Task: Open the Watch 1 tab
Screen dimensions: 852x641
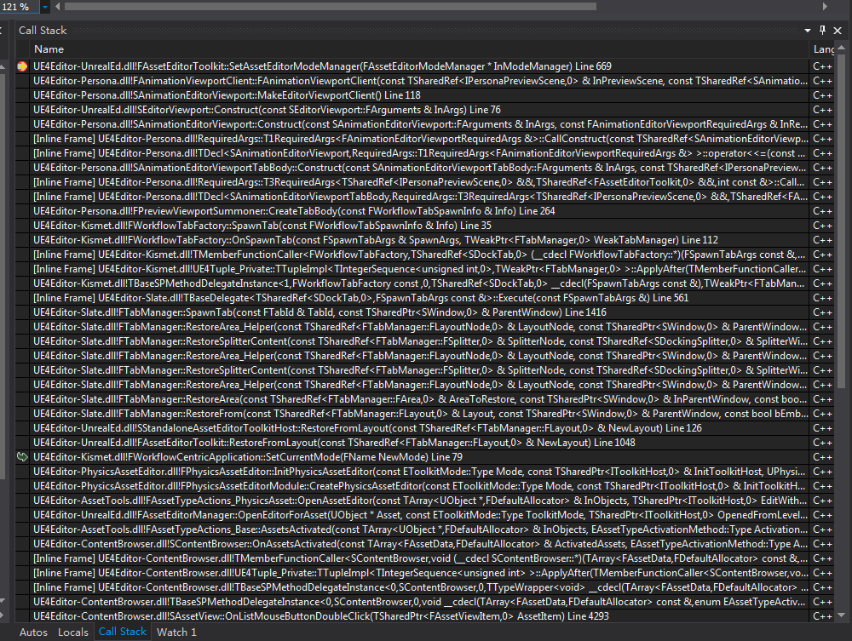Action: coord(176,632)
